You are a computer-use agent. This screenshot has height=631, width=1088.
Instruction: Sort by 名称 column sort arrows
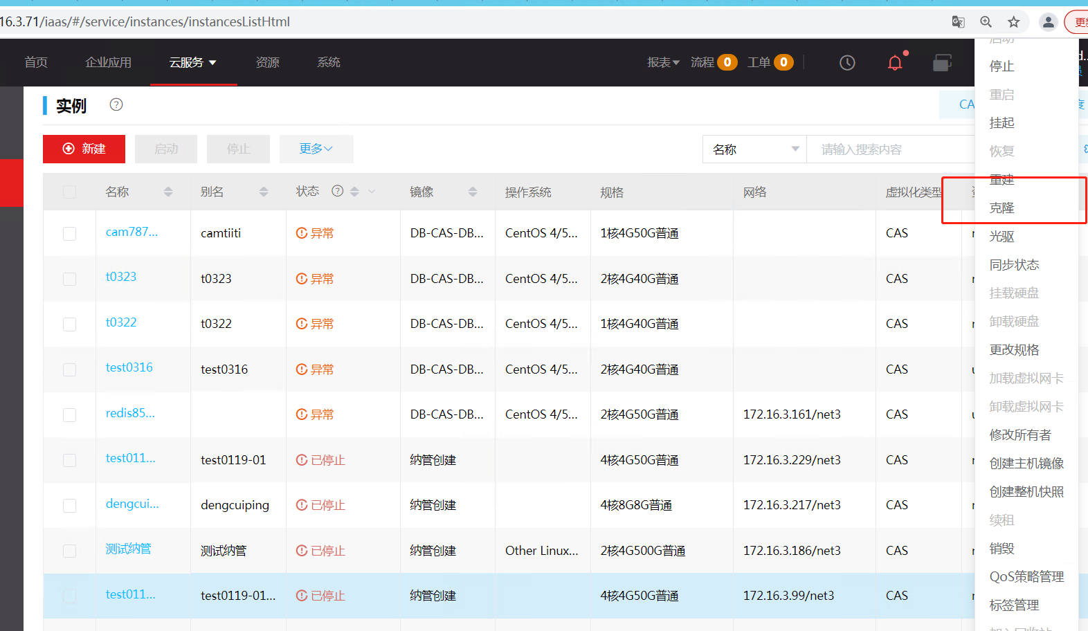point(168,192)
